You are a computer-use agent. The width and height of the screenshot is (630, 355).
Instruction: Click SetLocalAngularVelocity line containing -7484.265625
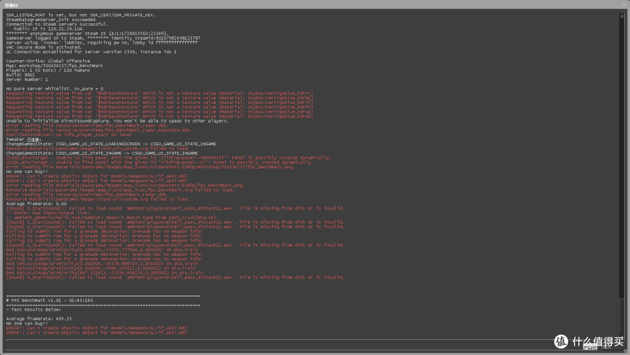tap(100, 268)
